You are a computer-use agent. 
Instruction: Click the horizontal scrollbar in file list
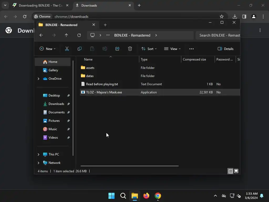(x=130, y=166)
